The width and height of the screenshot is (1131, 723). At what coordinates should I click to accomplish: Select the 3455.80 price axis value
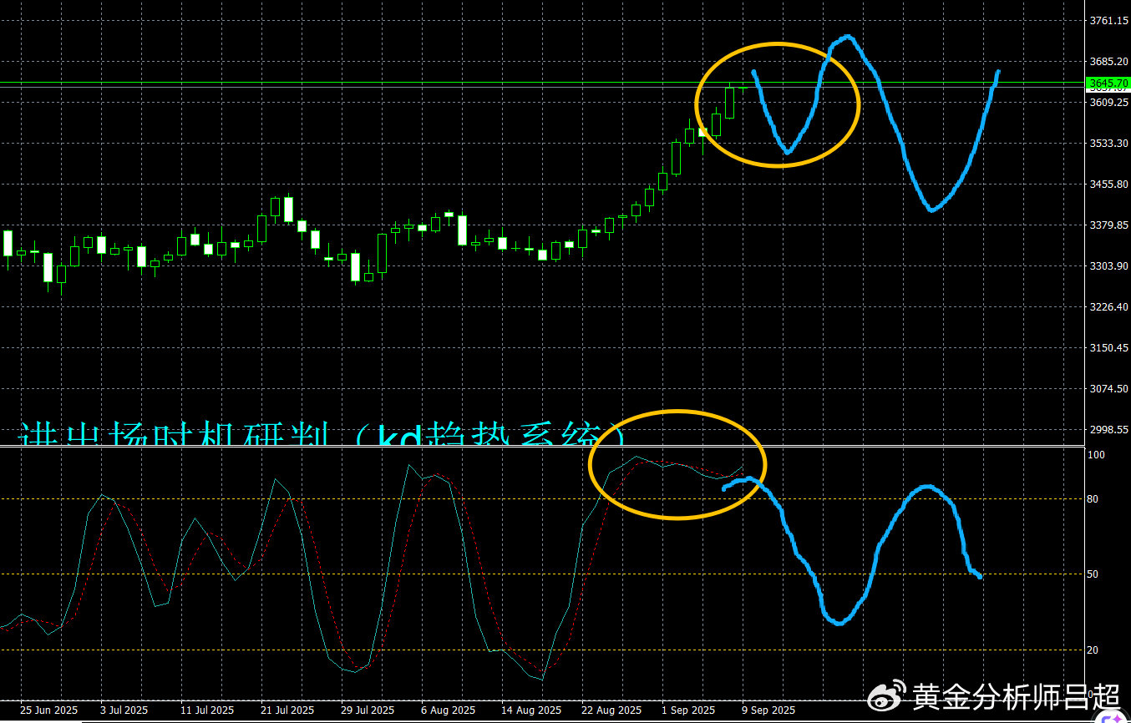click(x=1109, y=185)
